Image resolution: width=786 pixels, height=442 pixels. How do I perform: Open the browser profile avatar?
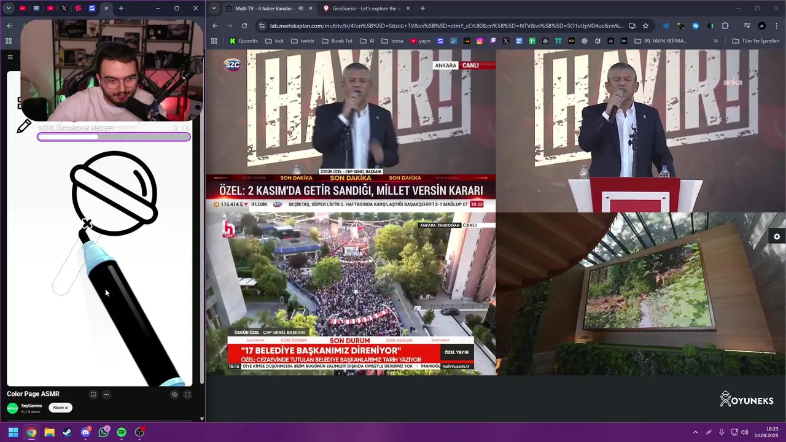[762, 26]
